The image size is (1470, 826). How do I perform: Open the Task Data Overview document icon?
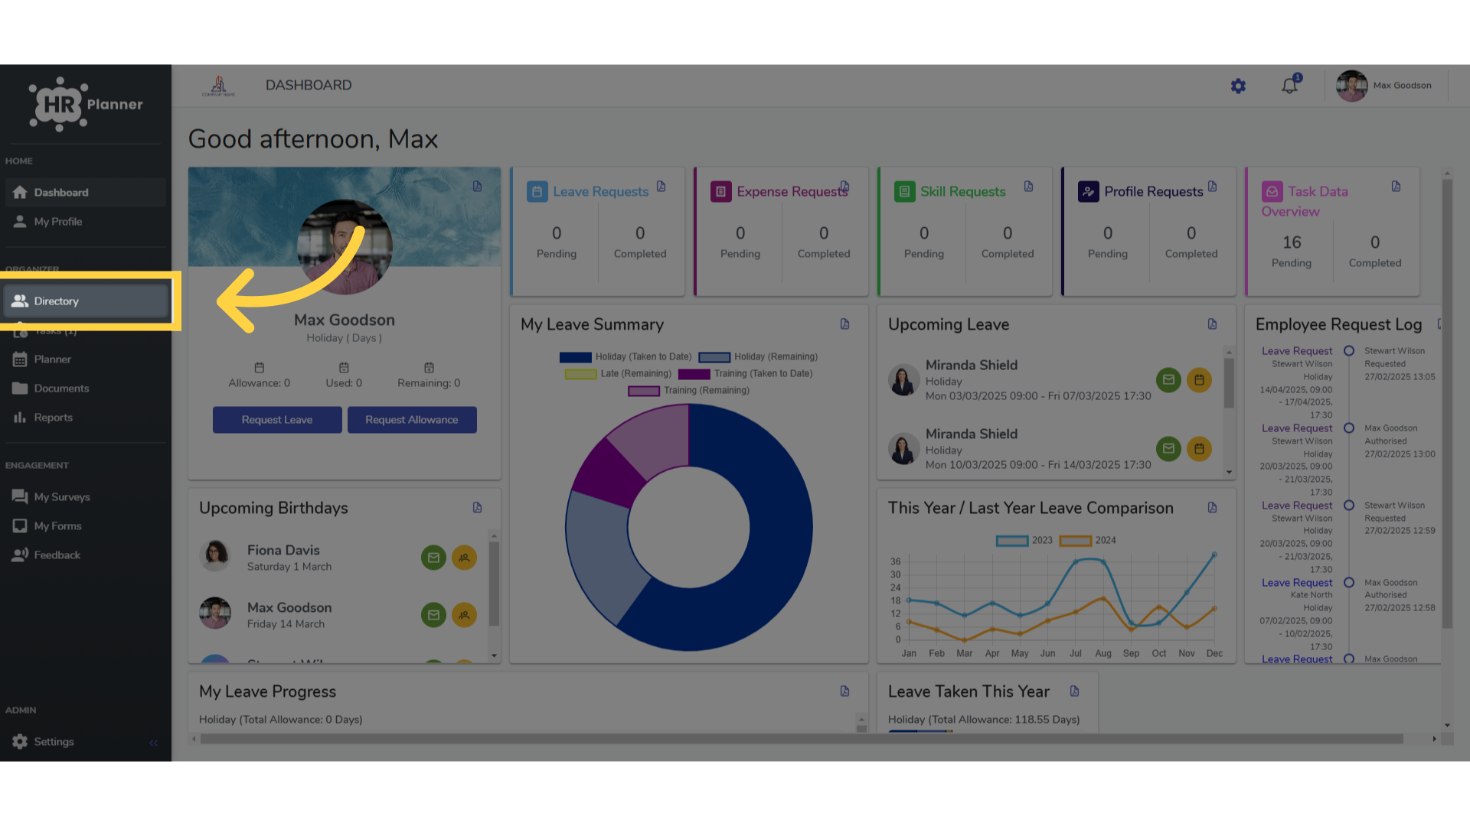[x=1396, y=187]
